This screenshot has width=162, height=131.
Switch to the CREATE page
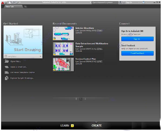pos(97,126)
